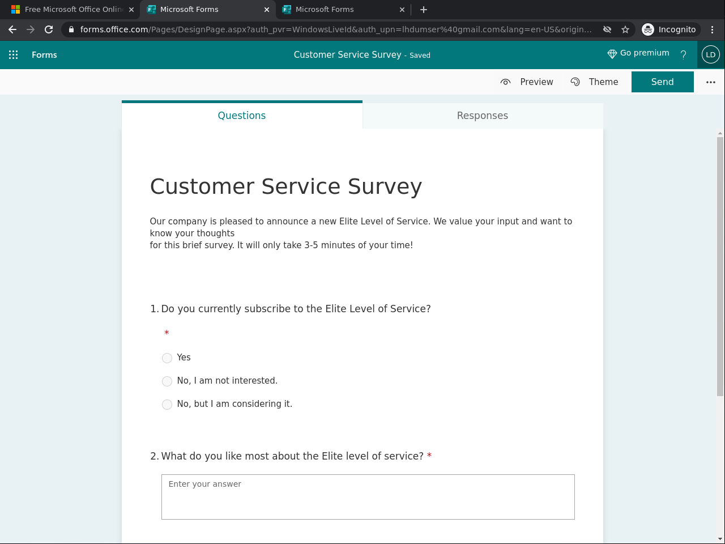Open the Help question mark
The height and width of the screenshot is (544, 725).
coord(683,55)
